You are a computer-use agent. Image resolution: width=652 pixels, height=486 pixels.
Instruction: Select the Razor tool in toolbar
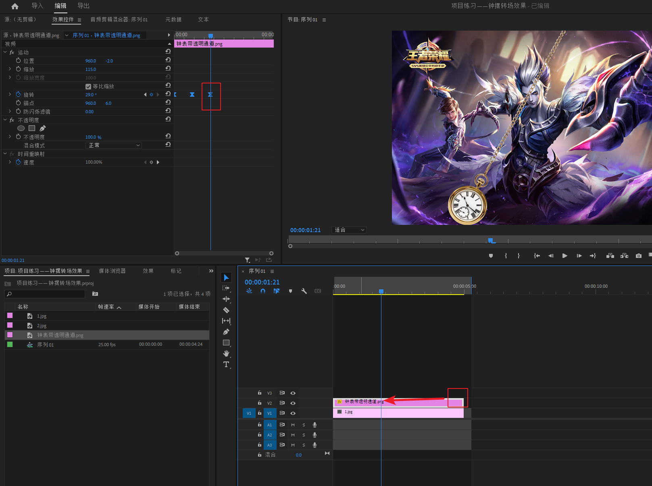pos(226,310)
